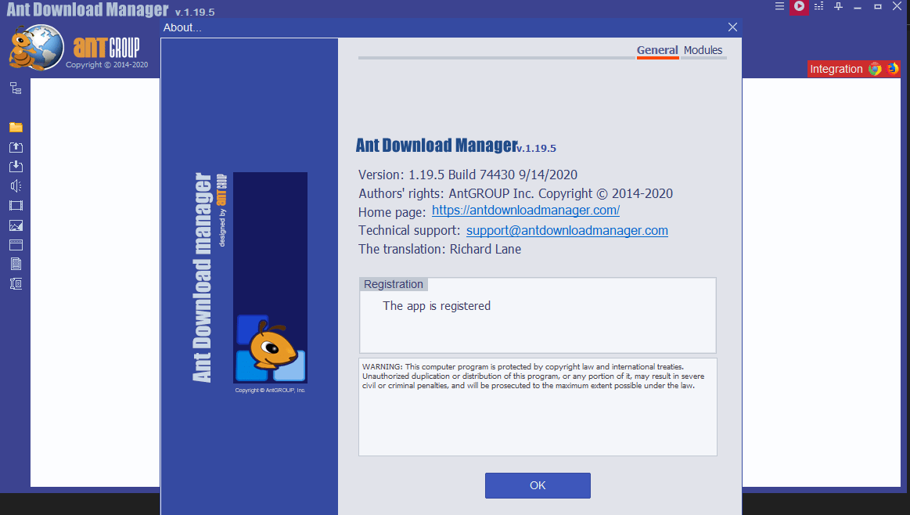This screenshot has height=515, width=910.
Task: Open the antdownloadmanager.com home page link
Action: (x=526, y=211)
